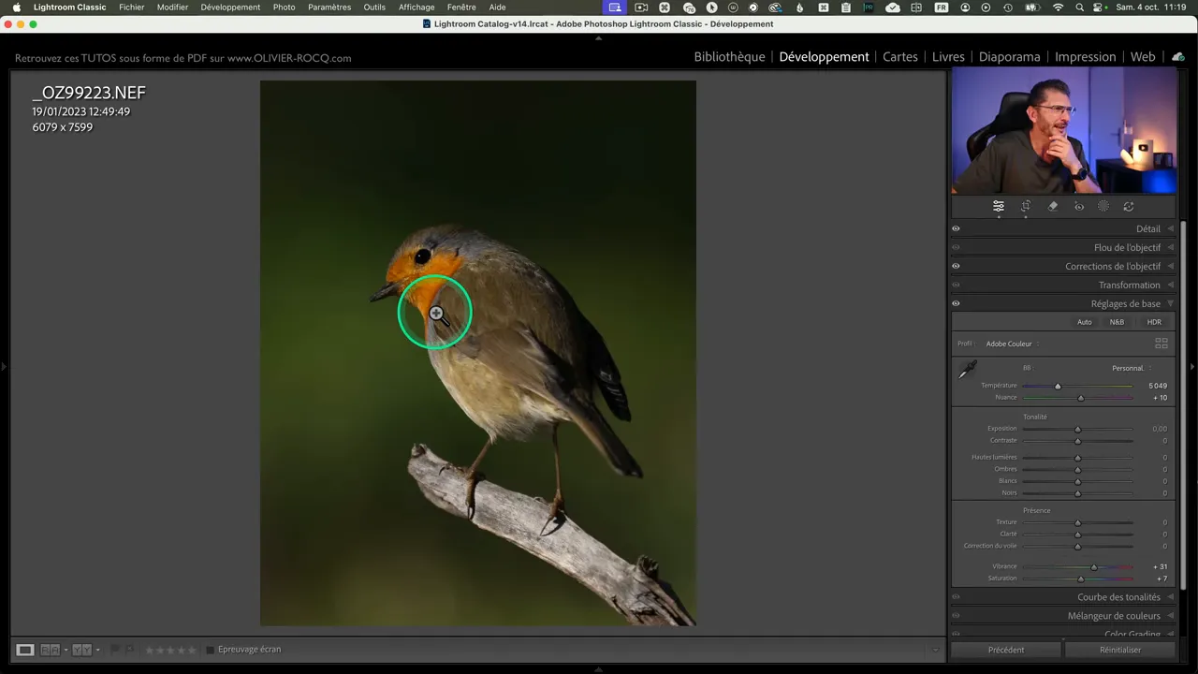The height and width of the screenshot is (674, 1198).
Task: Select the Crop overlay tool
Action: (x=1026, y=207)
